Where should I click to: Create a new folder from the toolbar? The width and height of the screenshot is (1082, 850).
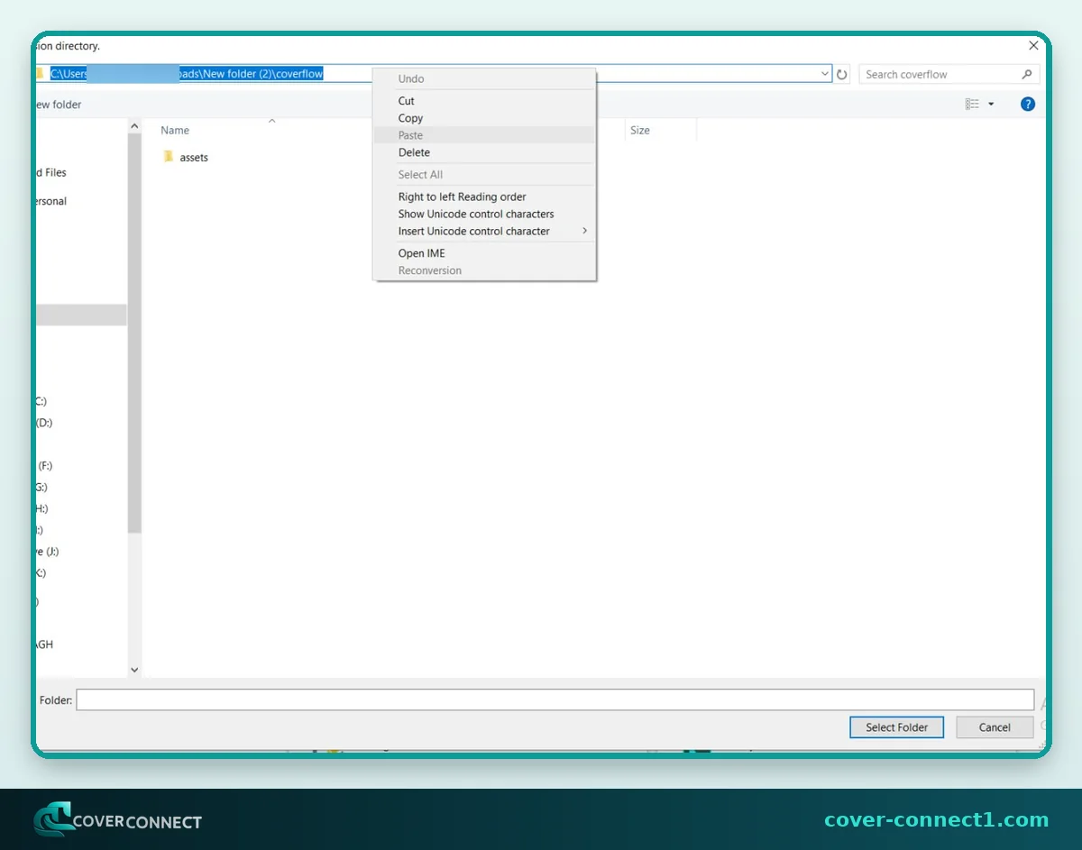click(58, 105)
